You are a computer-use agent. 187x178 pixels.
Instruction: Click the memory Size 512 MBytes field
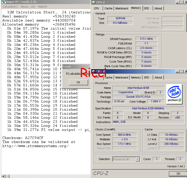(120, 23)
